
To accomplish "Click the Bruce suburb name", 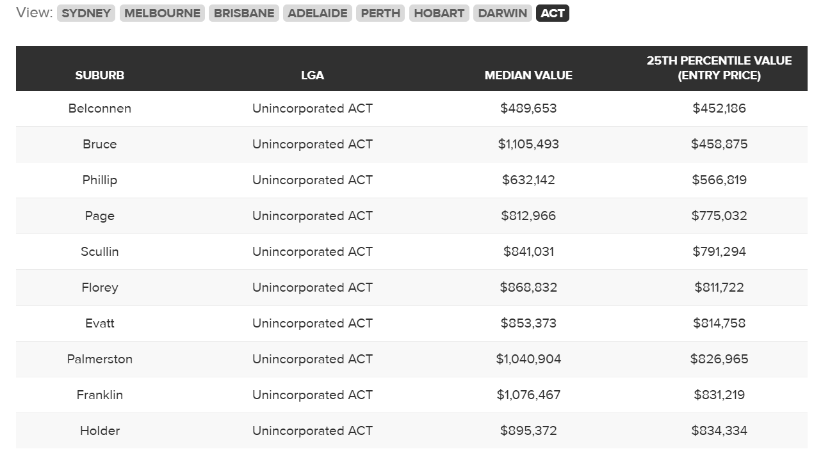I will pos(100,145).
